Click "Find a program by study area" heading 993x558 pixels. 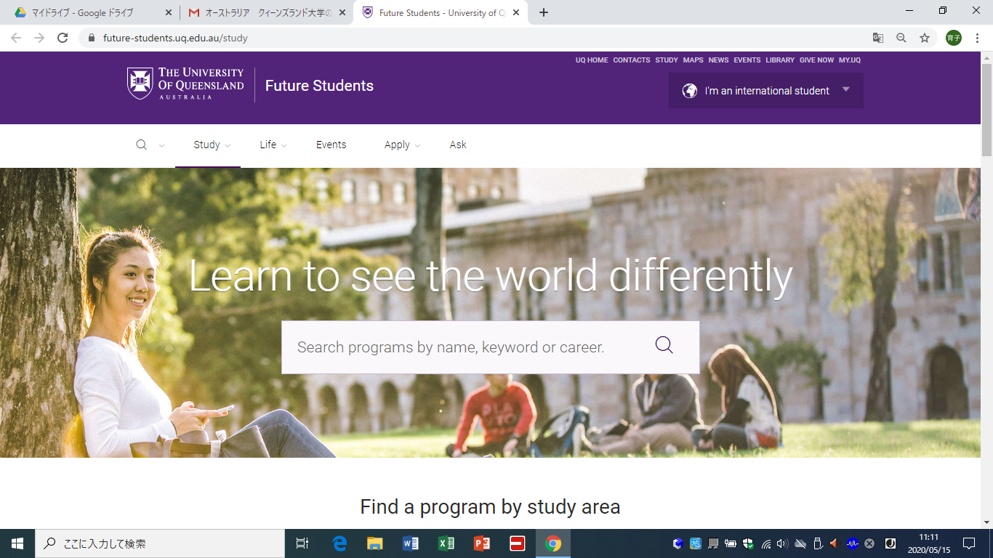tap(490, 506)
